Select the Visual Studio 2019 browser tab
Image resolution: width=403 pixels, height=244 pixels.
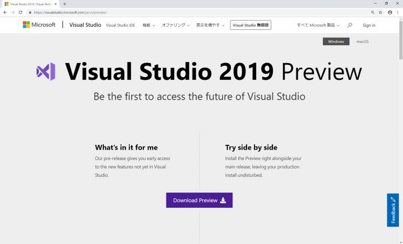pyautogui.click(x=29, y=4)
